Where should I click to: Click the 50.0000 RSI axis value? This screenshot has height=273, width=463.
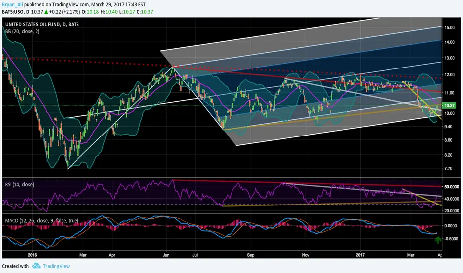pyautogui.click(x=452, y=187)
